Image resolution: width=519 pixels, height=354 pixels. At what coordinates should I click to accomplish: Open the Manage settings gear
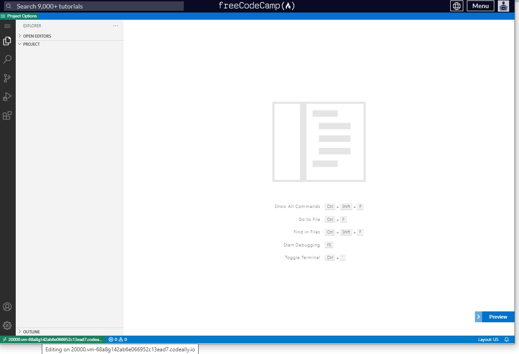click(7, 325)
